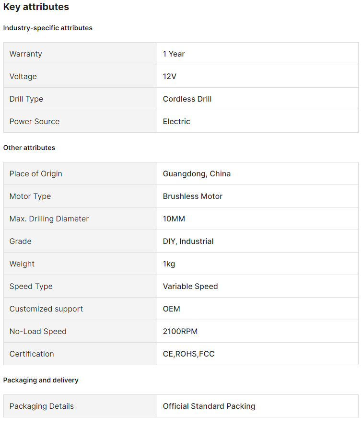Screen dimensions: 362x427
Task: Click the Guangdong, China value
Action: pyautogui.click(x=197, y=173)
